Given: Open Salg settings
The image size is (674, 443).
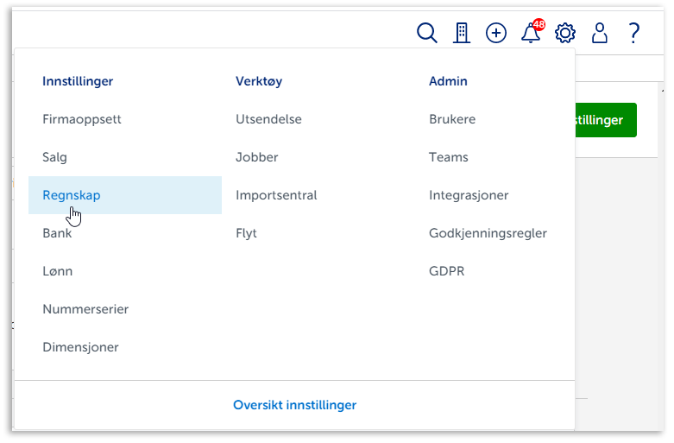Looking at the screenshot, I should (54, 157).
